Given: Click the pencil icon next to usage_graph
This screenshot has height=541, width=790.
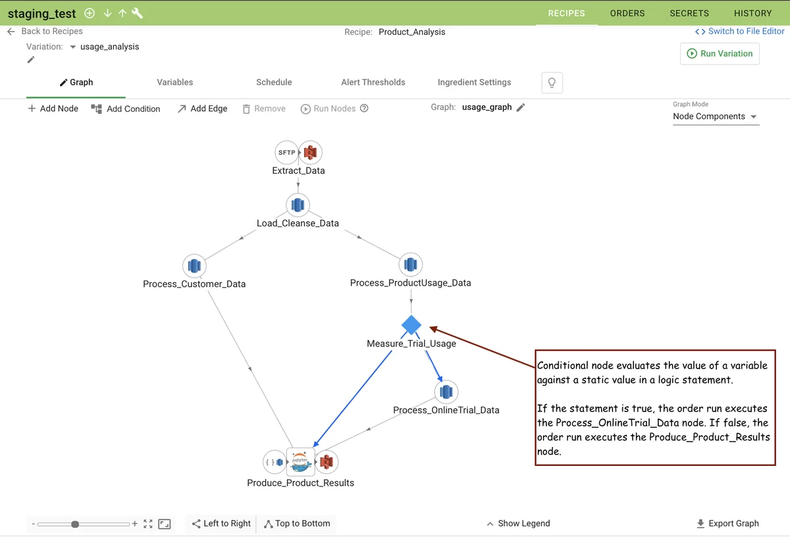Looking at the screenshot, I should point(521,107).
